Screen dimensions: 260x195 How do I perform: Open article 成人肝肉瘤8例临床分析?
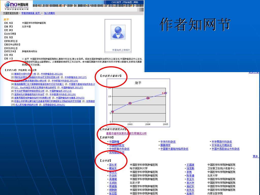[26, 105]
